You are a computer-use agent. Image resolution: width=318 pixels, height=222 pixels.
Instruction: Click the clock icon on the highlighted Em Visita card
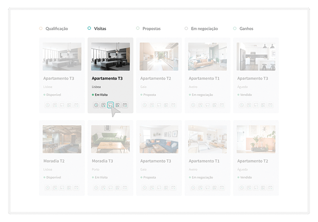tap(96, 105)
